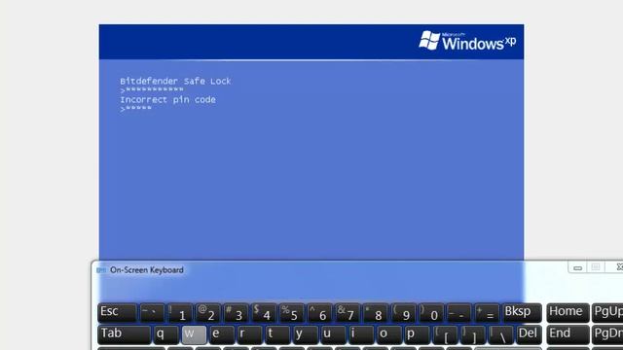The height and width of the screenshot is (350, 623).
Task: Click the Windows XP logo
Action: click(467, 41)
